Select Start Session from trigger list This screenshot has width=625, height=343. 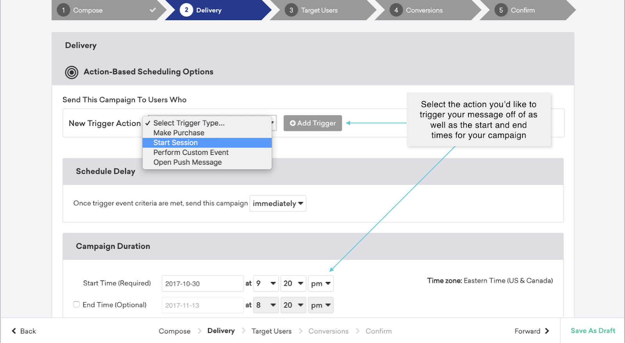tap(175, 143)
